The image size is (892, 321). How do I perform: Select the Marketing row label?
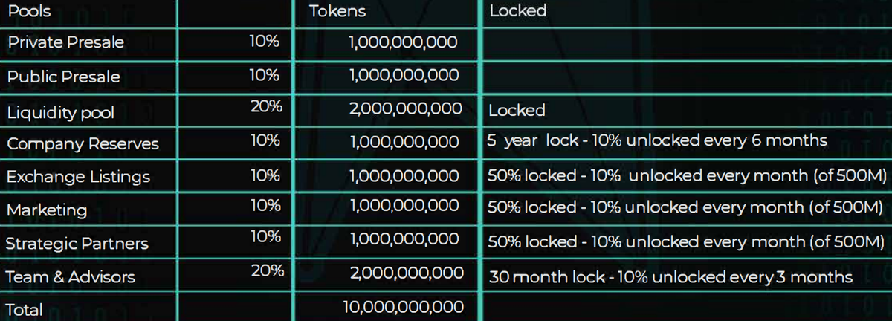(47, 210)
